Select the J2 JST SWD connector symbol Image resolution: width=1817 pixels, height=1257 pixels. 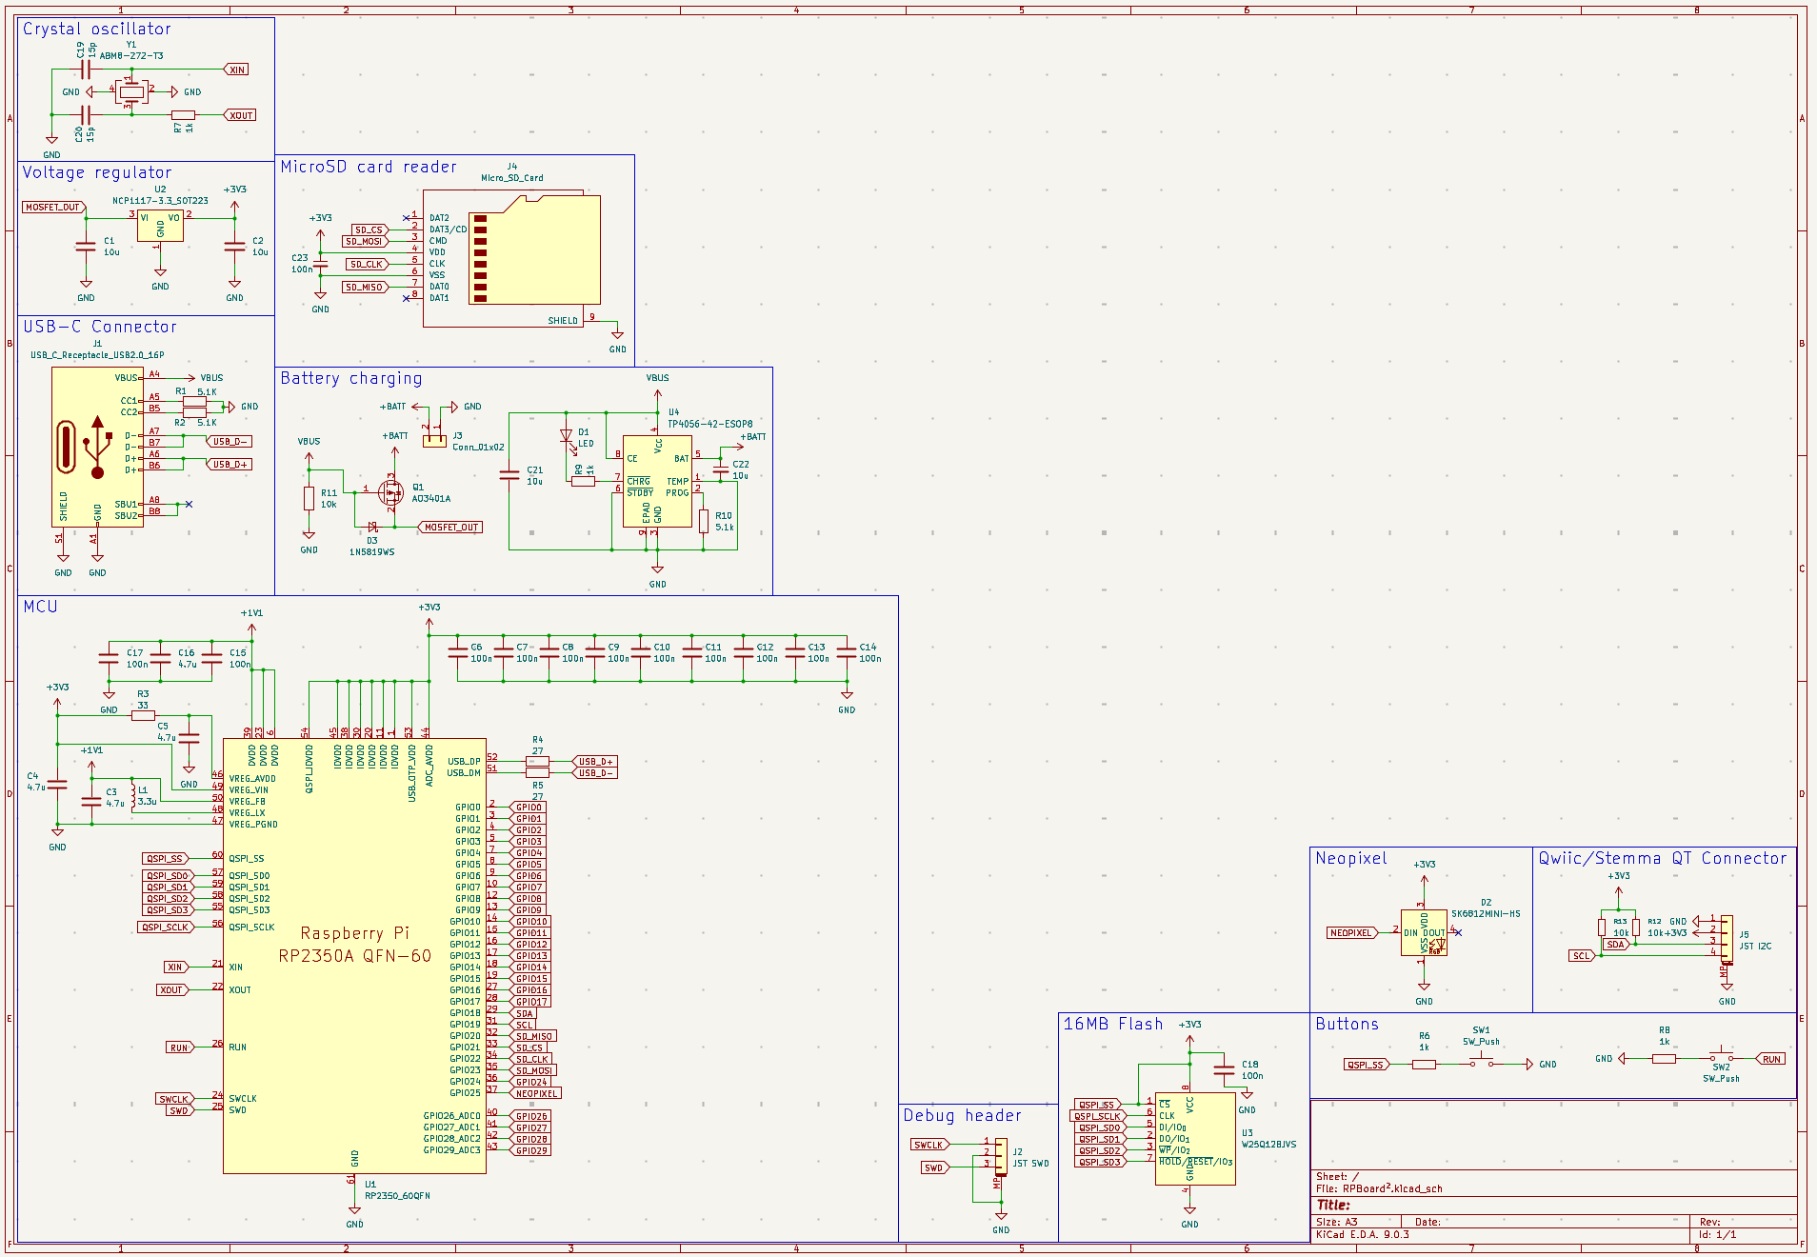[1001, 1156]
